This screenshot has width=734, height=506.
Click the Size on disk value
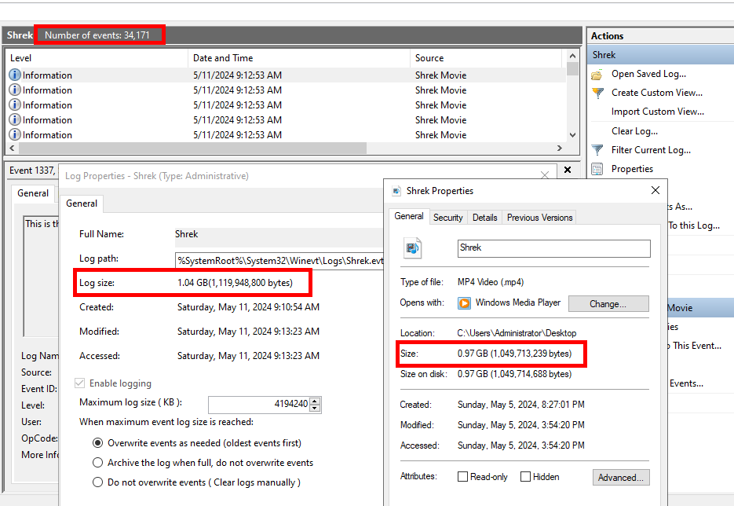click(x=514, y=374)
